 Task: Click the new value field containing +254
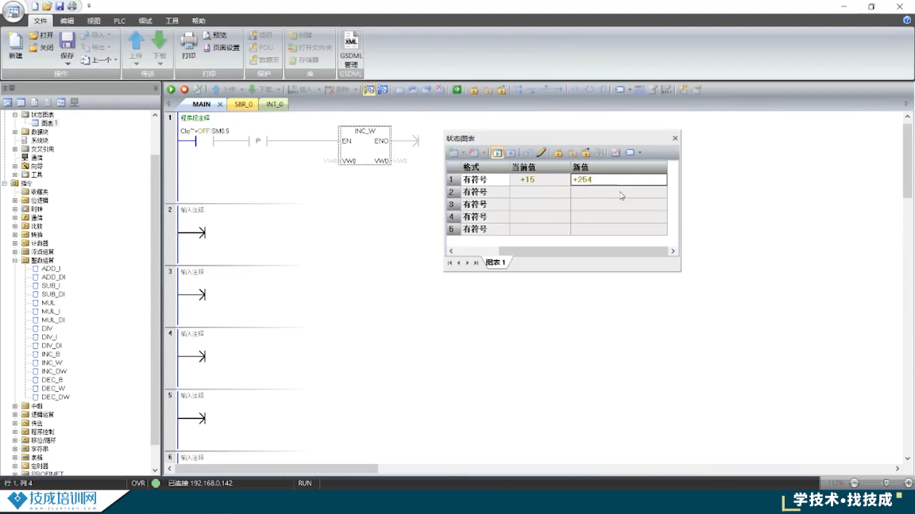point(618,180)
